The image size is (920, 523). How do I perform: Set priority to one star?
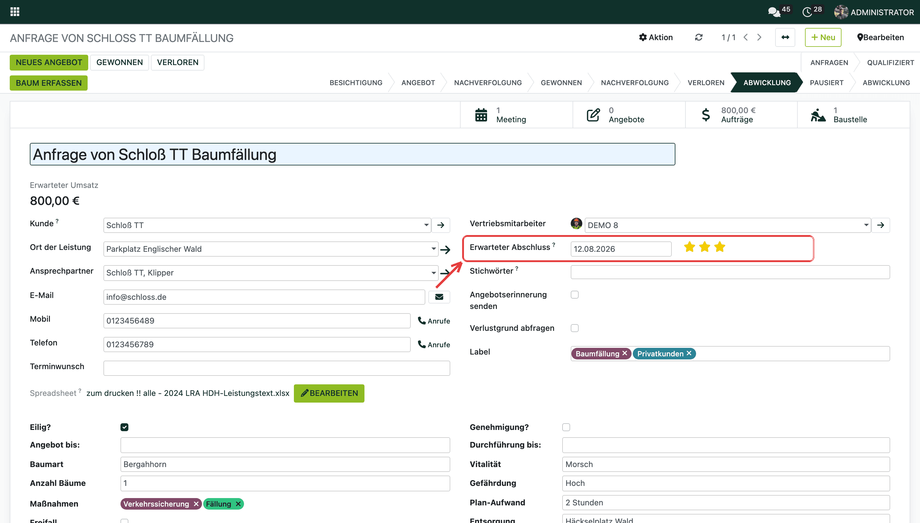689,247
